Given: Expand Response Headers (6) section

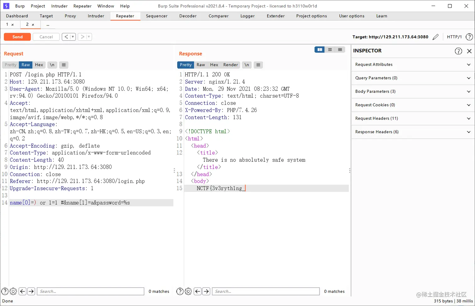Looking at the screenshot, I should [x=413, y=132].
